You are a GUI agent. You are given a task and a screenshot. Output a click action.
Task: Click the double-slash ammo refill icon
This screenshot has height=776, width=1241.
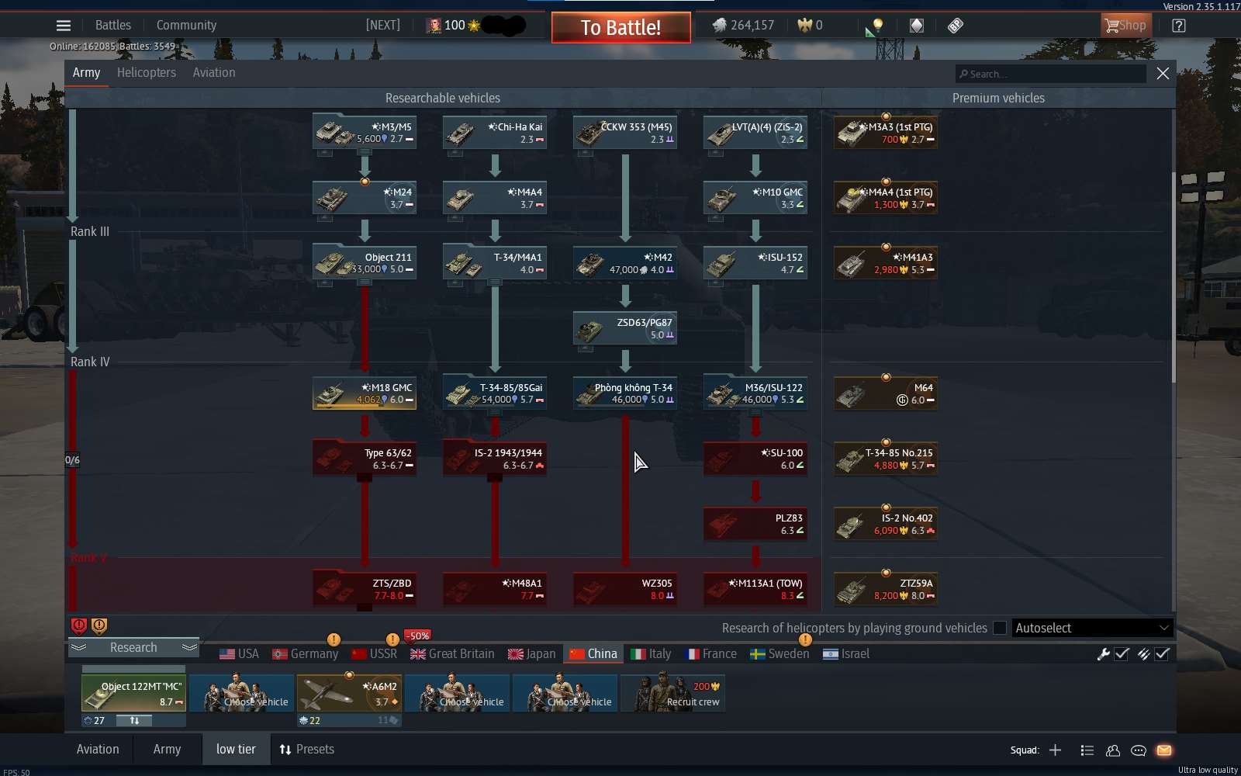(1143, 654)
